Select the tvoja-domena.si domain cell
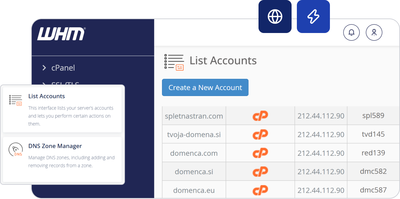This screenshot has width=400, height=199. (194, 134)
